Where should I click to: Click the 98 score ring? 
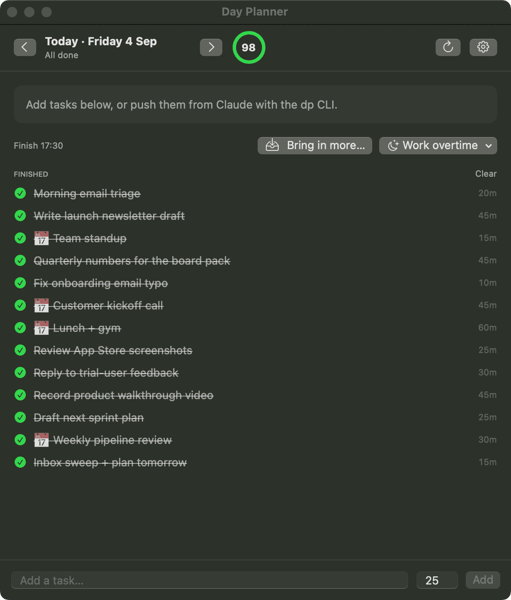tap(249, 47)
